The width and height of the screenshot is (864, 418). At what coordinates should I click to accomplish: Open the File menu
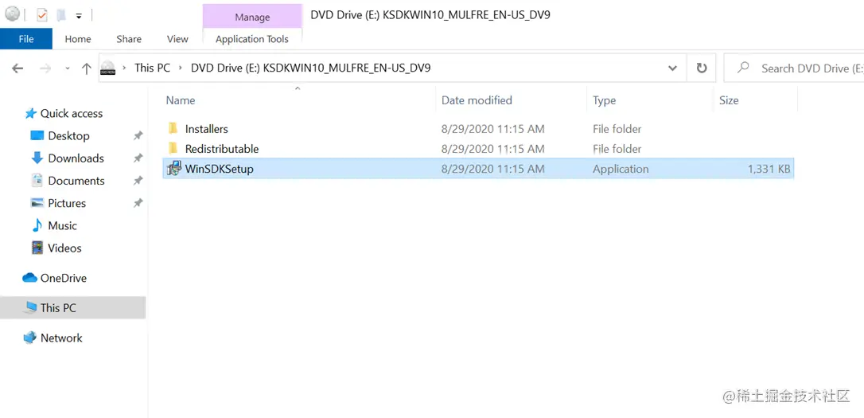point(26,39)
